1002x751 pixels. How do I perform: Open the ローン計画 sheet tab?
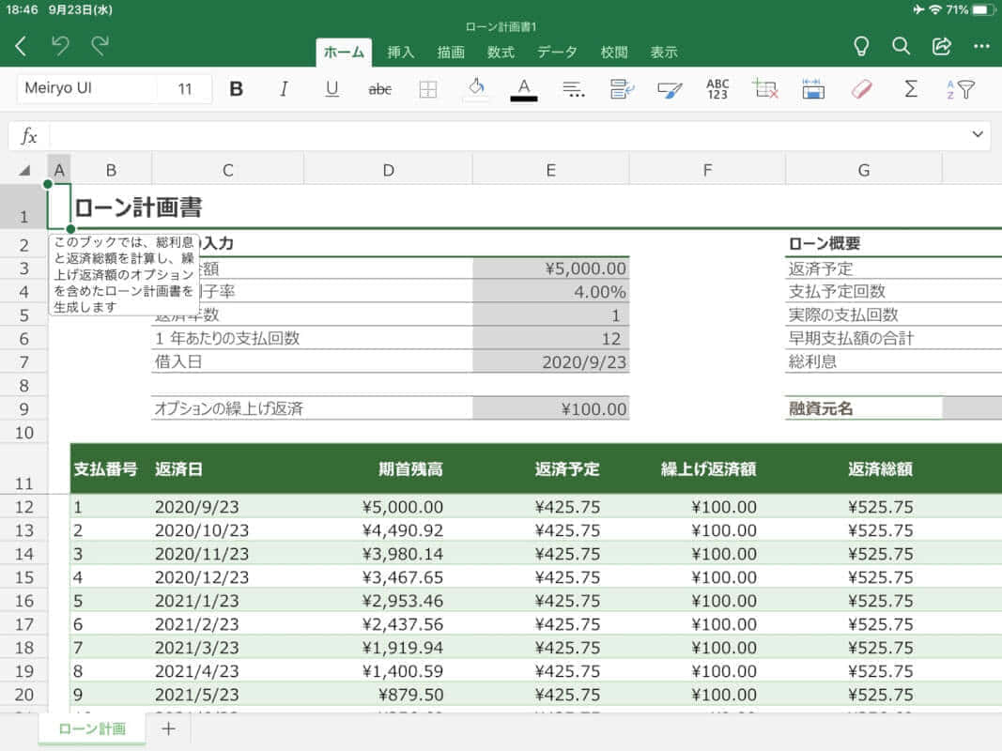point(92,728)
